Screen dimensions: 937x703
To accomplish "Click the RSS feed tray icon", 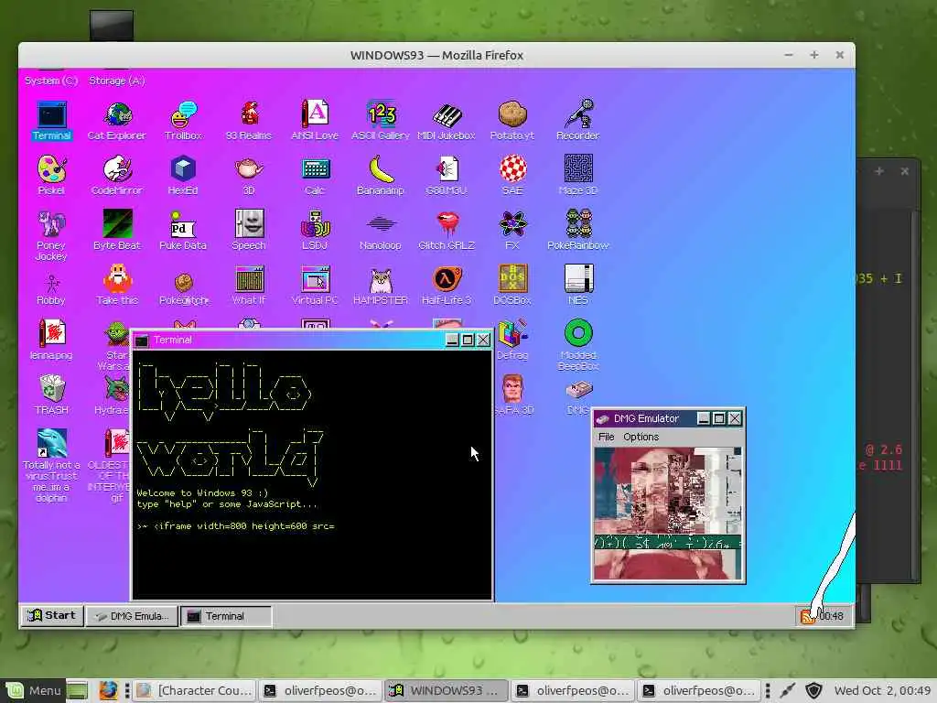I will point(807,617).
